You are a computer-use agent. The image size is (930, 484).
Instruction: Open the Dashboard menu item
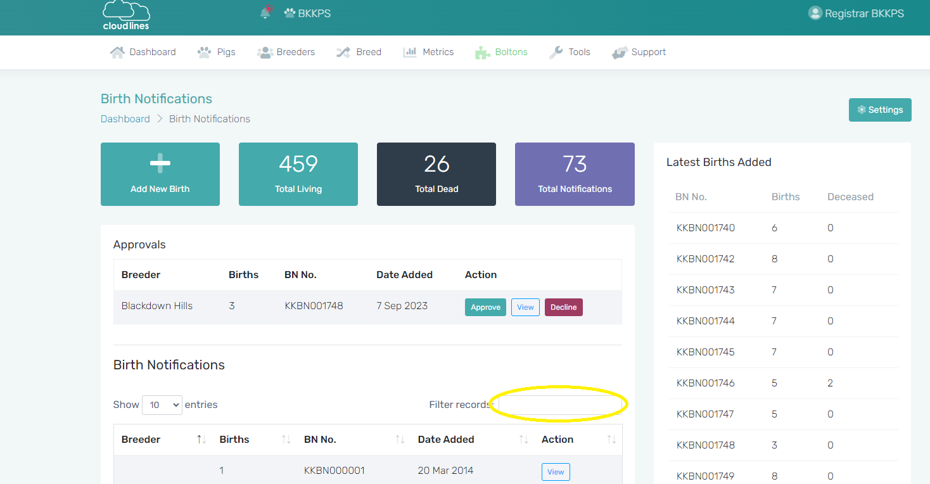pyautogui.click(x=153, y=53)
